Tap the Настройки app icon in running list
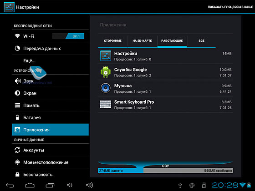This screenshot has height=191, width=255. (106, 55)
